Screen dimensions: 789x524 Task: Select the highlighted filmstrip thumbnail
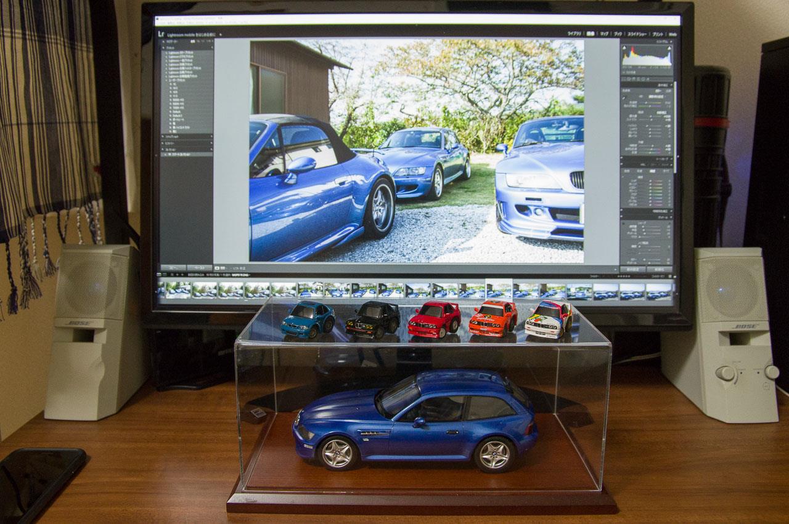click(499, 290)
